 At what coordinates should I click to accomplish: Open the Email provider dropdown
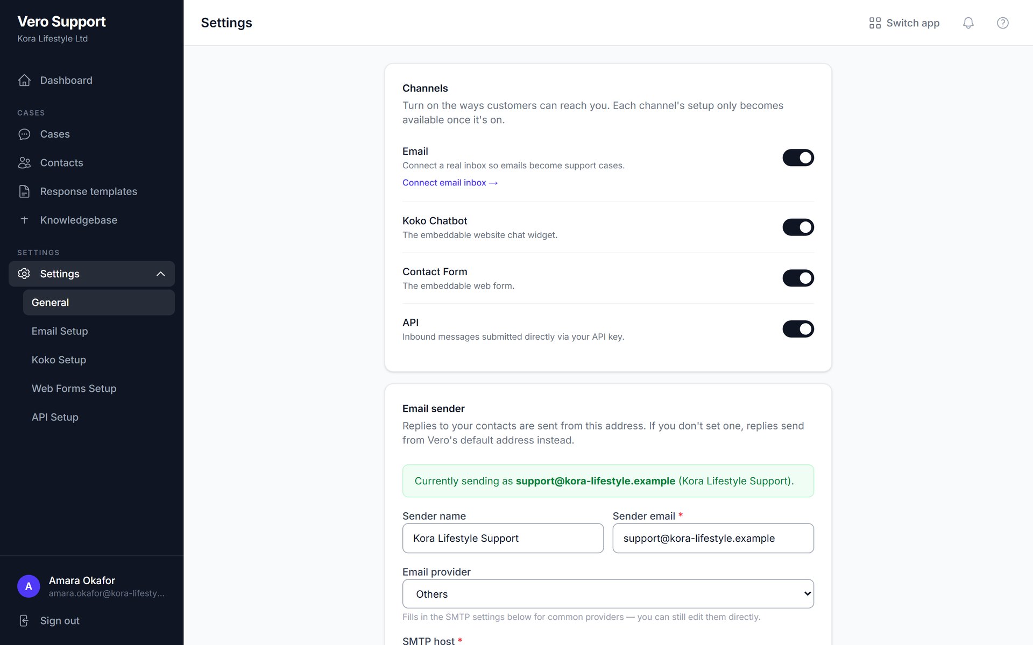point(608,594)
